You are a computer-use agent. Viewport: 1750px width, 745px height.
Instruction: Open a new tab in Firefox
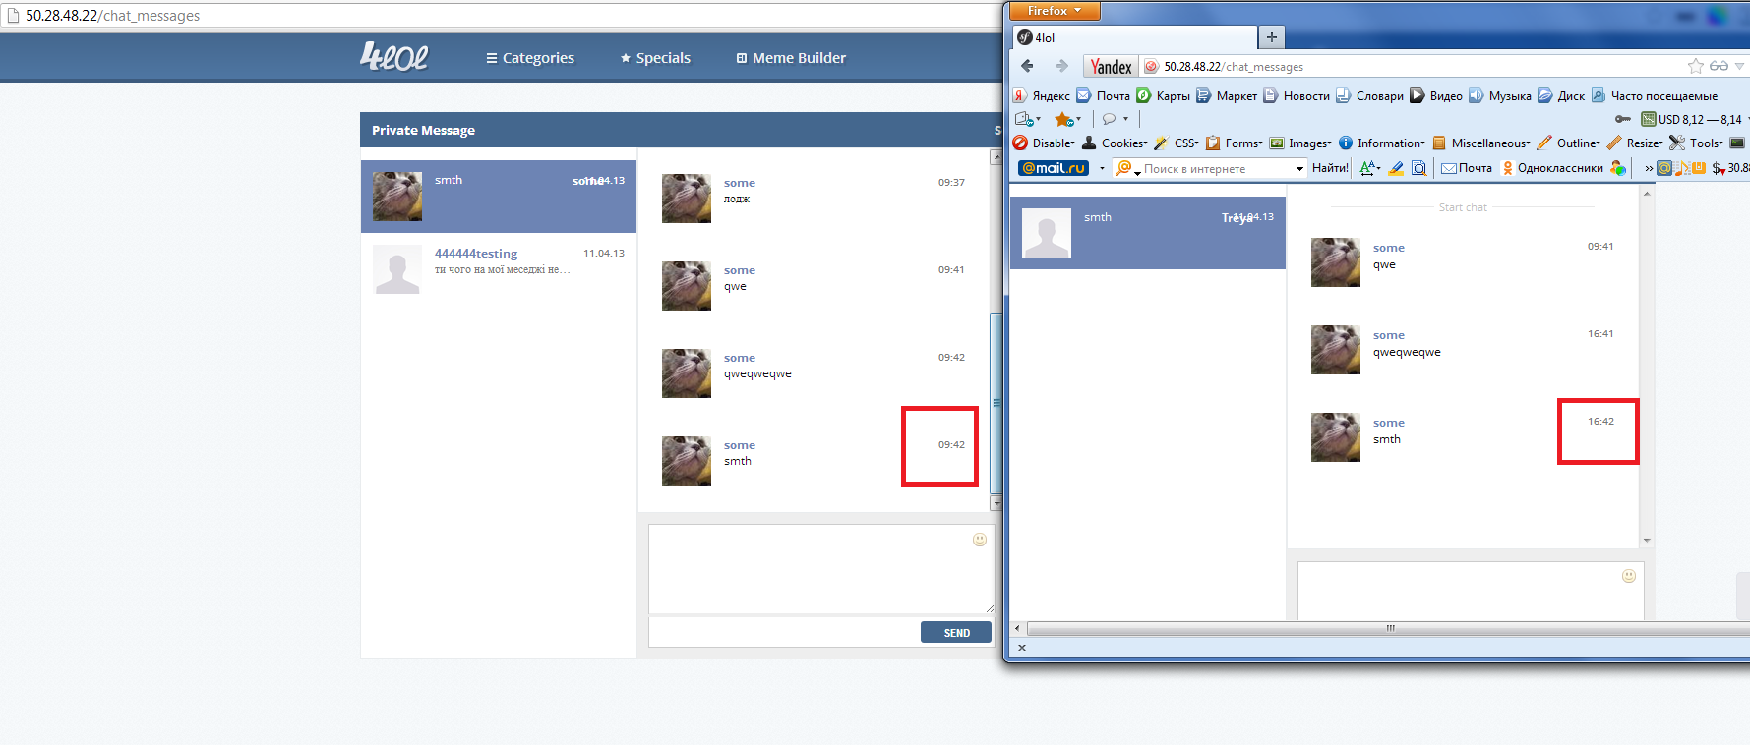pyautogui.click(x=1272, y=37)
